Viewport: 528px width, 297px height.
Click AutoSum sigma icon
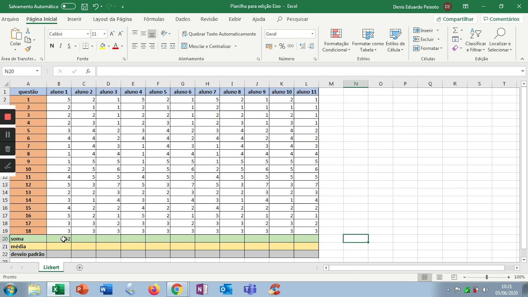(455, 31)
